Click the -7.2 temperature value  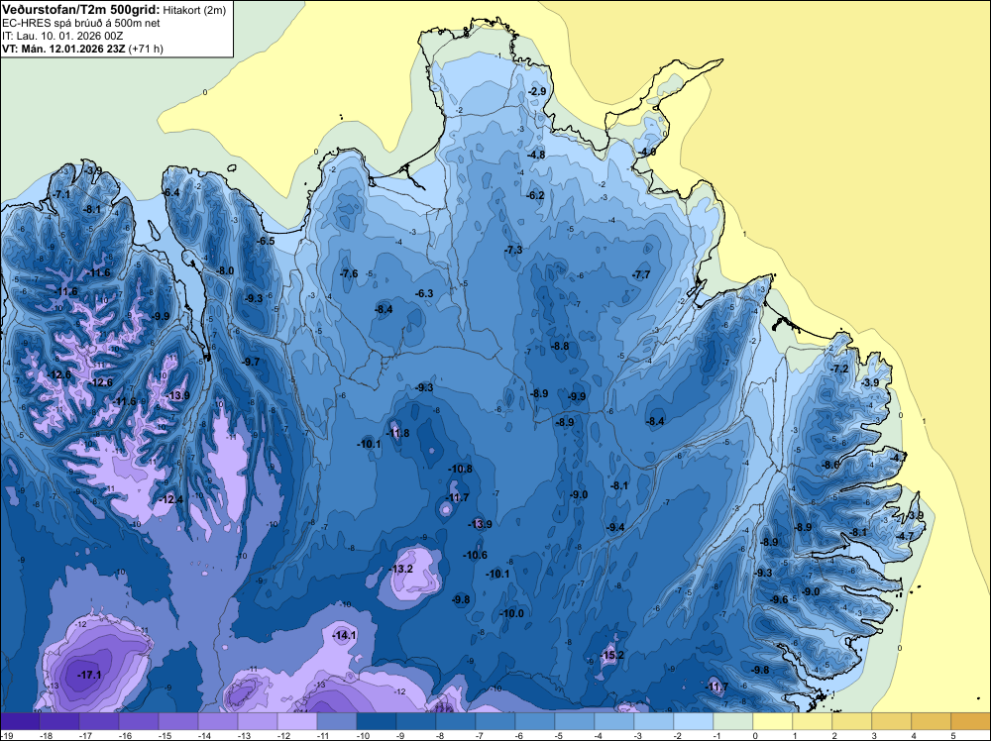[839, 369]
